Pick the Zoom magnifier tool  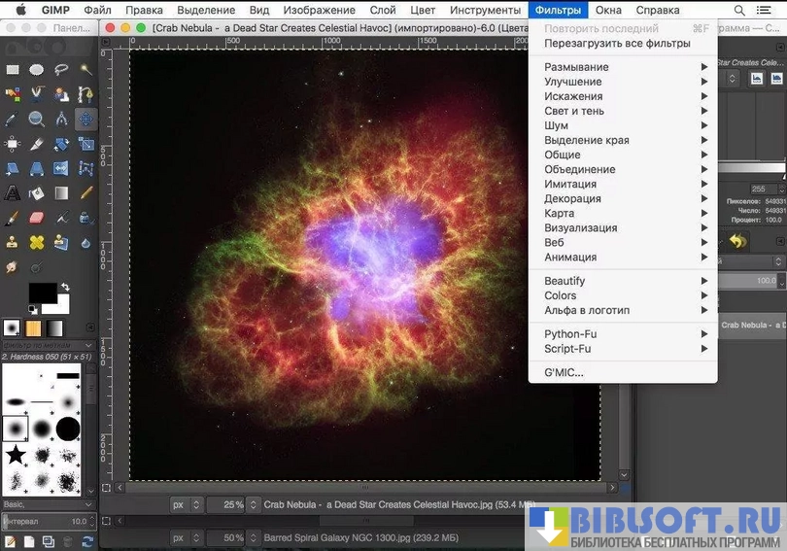[x=37, y=120]
